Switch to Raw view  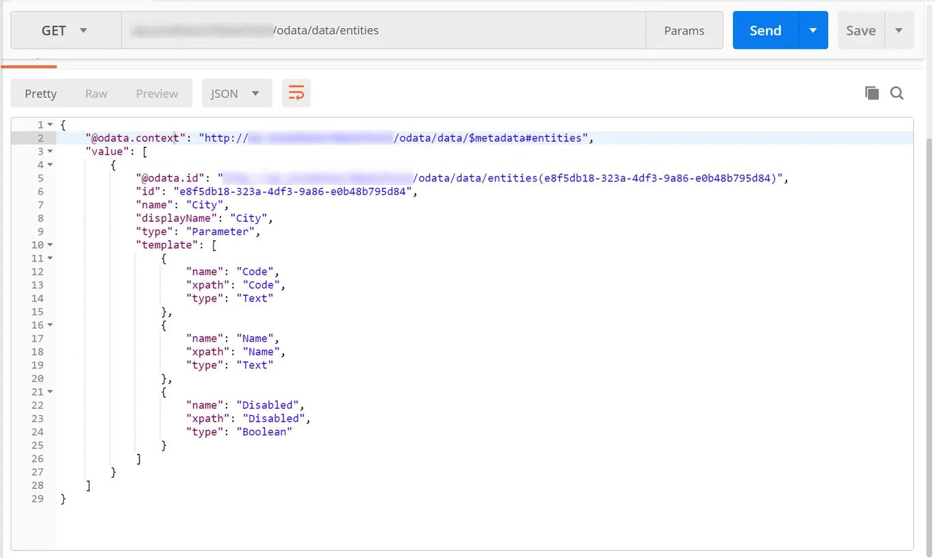click(96, 94)
